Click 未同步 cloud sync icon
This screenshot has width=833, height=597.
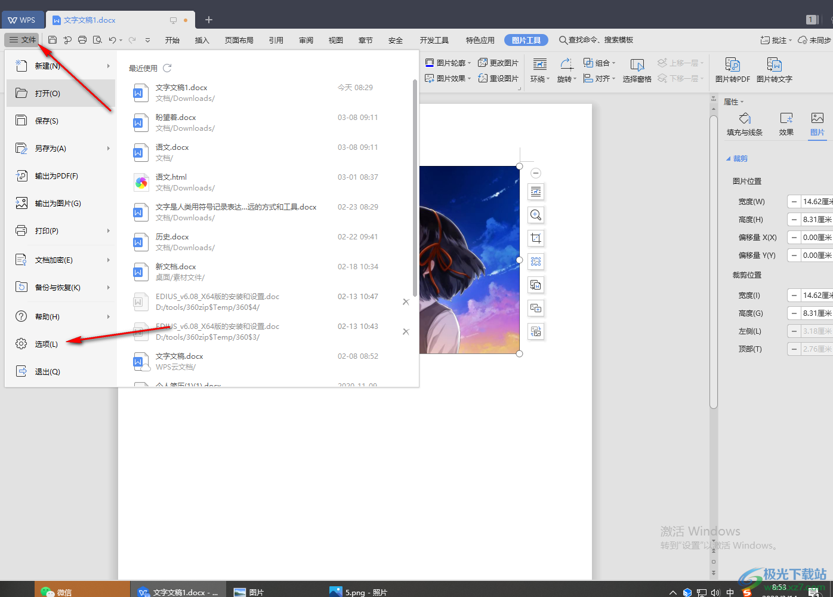[x=815, y=40]
